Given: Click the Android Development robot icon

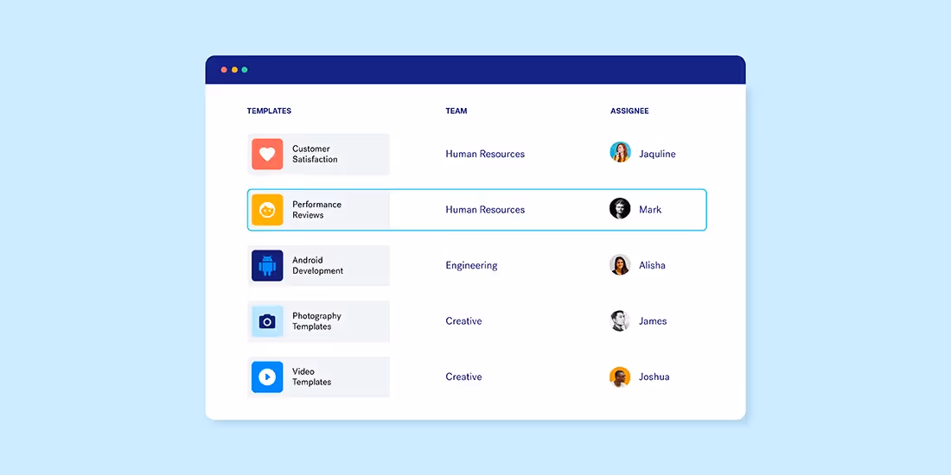Looking at the screenshot, I should click(267, 265).
